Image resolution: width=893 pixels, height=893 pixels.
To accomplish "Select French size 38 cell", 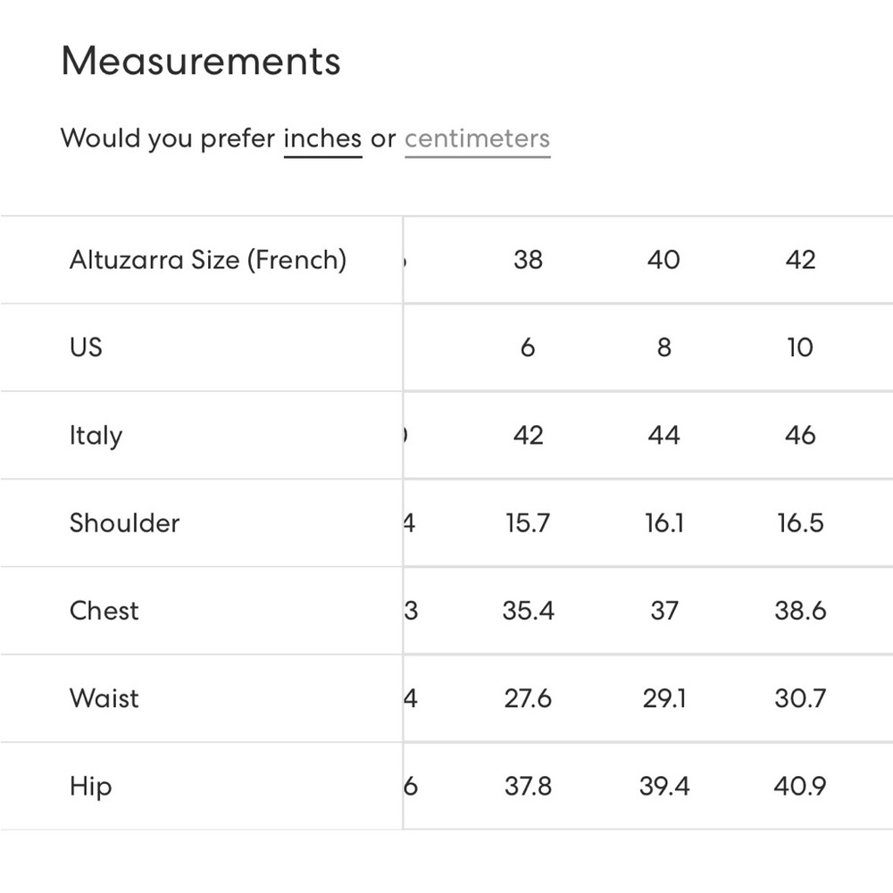I will pyautogui.click(x=528, y=260).
